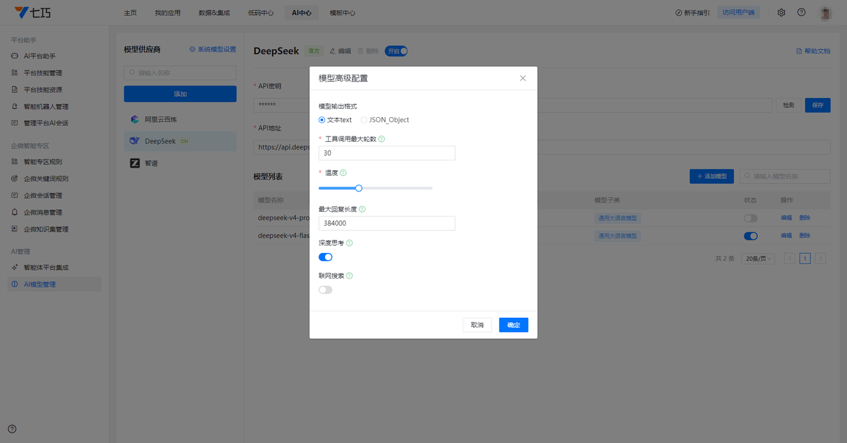Click help icon next to 工具调用最大轮数
Screen dimensions: 847x443
pyautogui.click(x=382, y=139)
